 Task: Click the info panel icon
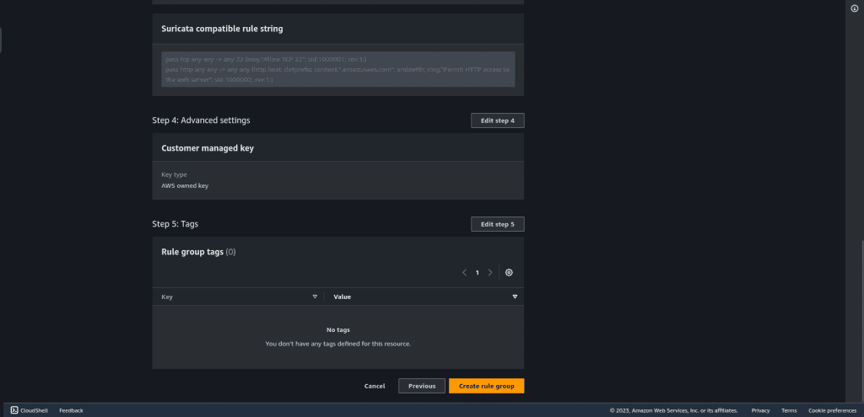pos(855,8)
